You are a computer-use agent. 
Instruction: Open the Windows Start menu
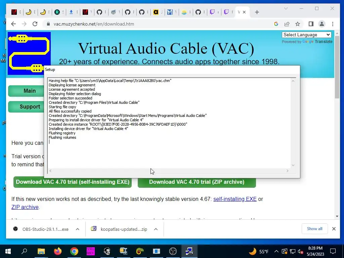coord(8,251)
